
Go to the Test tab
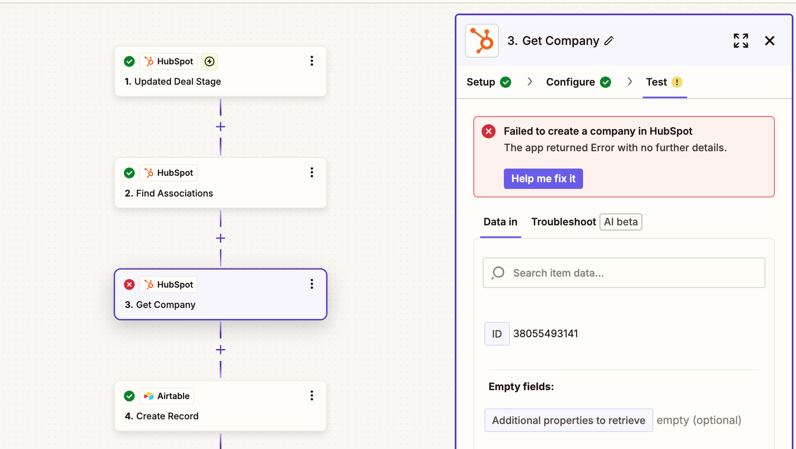(664, 82)
